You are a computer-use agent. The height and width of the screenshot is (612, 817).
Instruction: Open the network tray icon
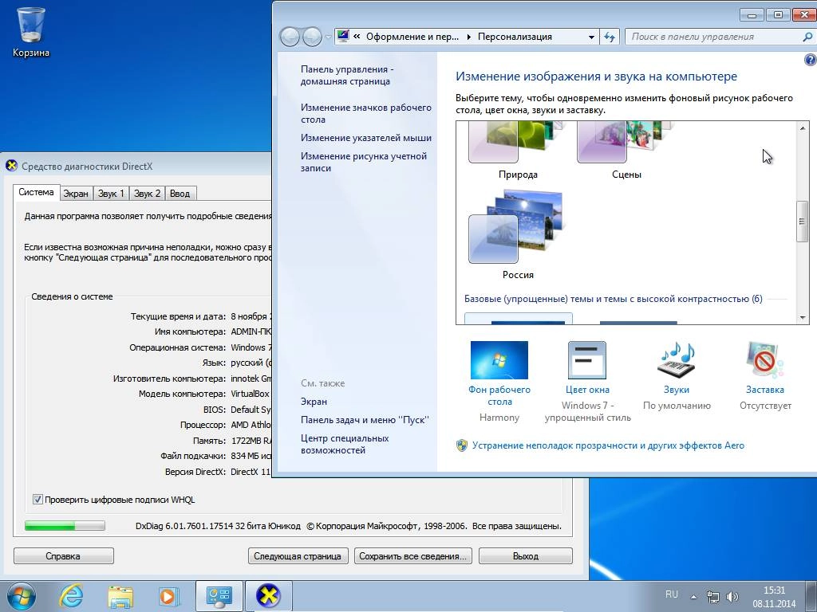(712, 597)
